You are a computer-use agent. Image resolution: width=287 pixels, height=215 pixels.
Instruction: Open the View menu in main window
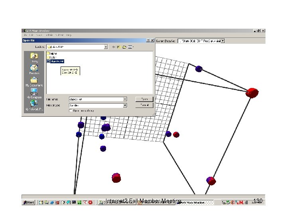click(x=39, y=35)
